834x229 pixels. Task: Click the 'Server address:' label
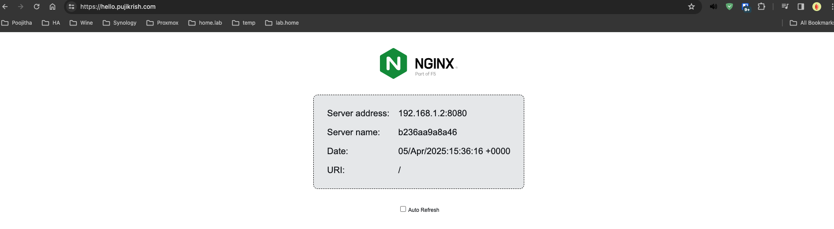358,113
